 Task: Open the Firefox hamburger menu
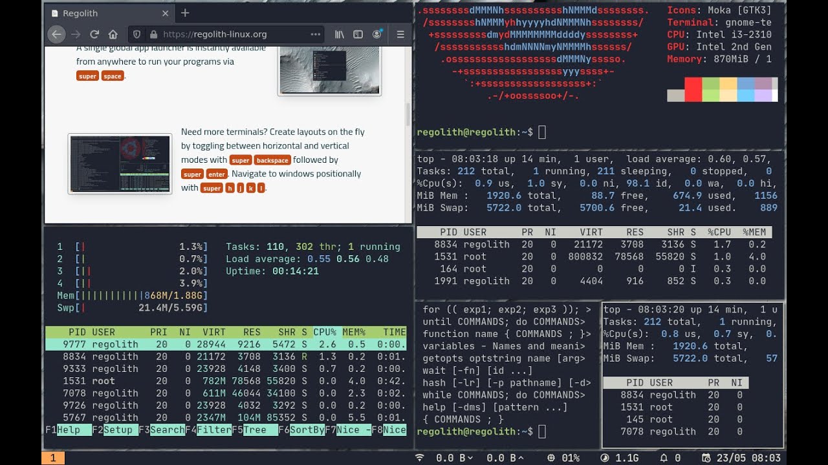[400, 34]
